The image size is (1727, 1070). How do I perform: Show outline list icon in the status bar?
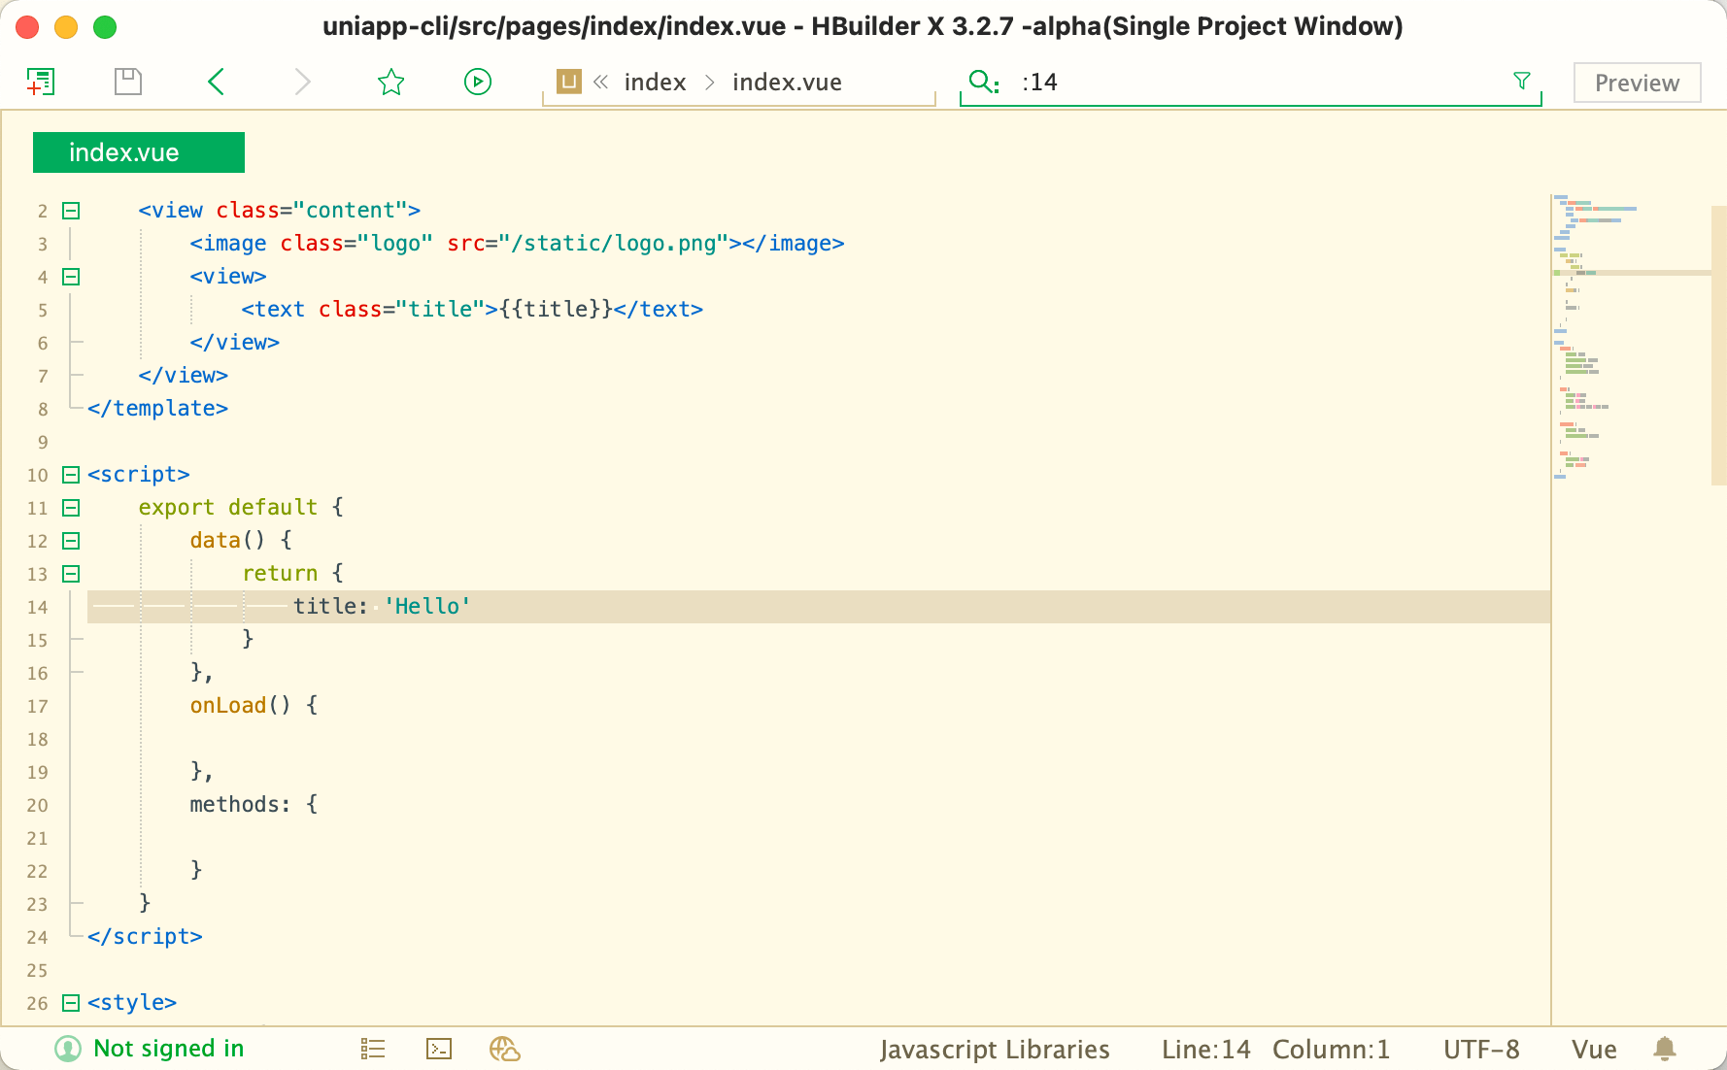point(373,1049)
